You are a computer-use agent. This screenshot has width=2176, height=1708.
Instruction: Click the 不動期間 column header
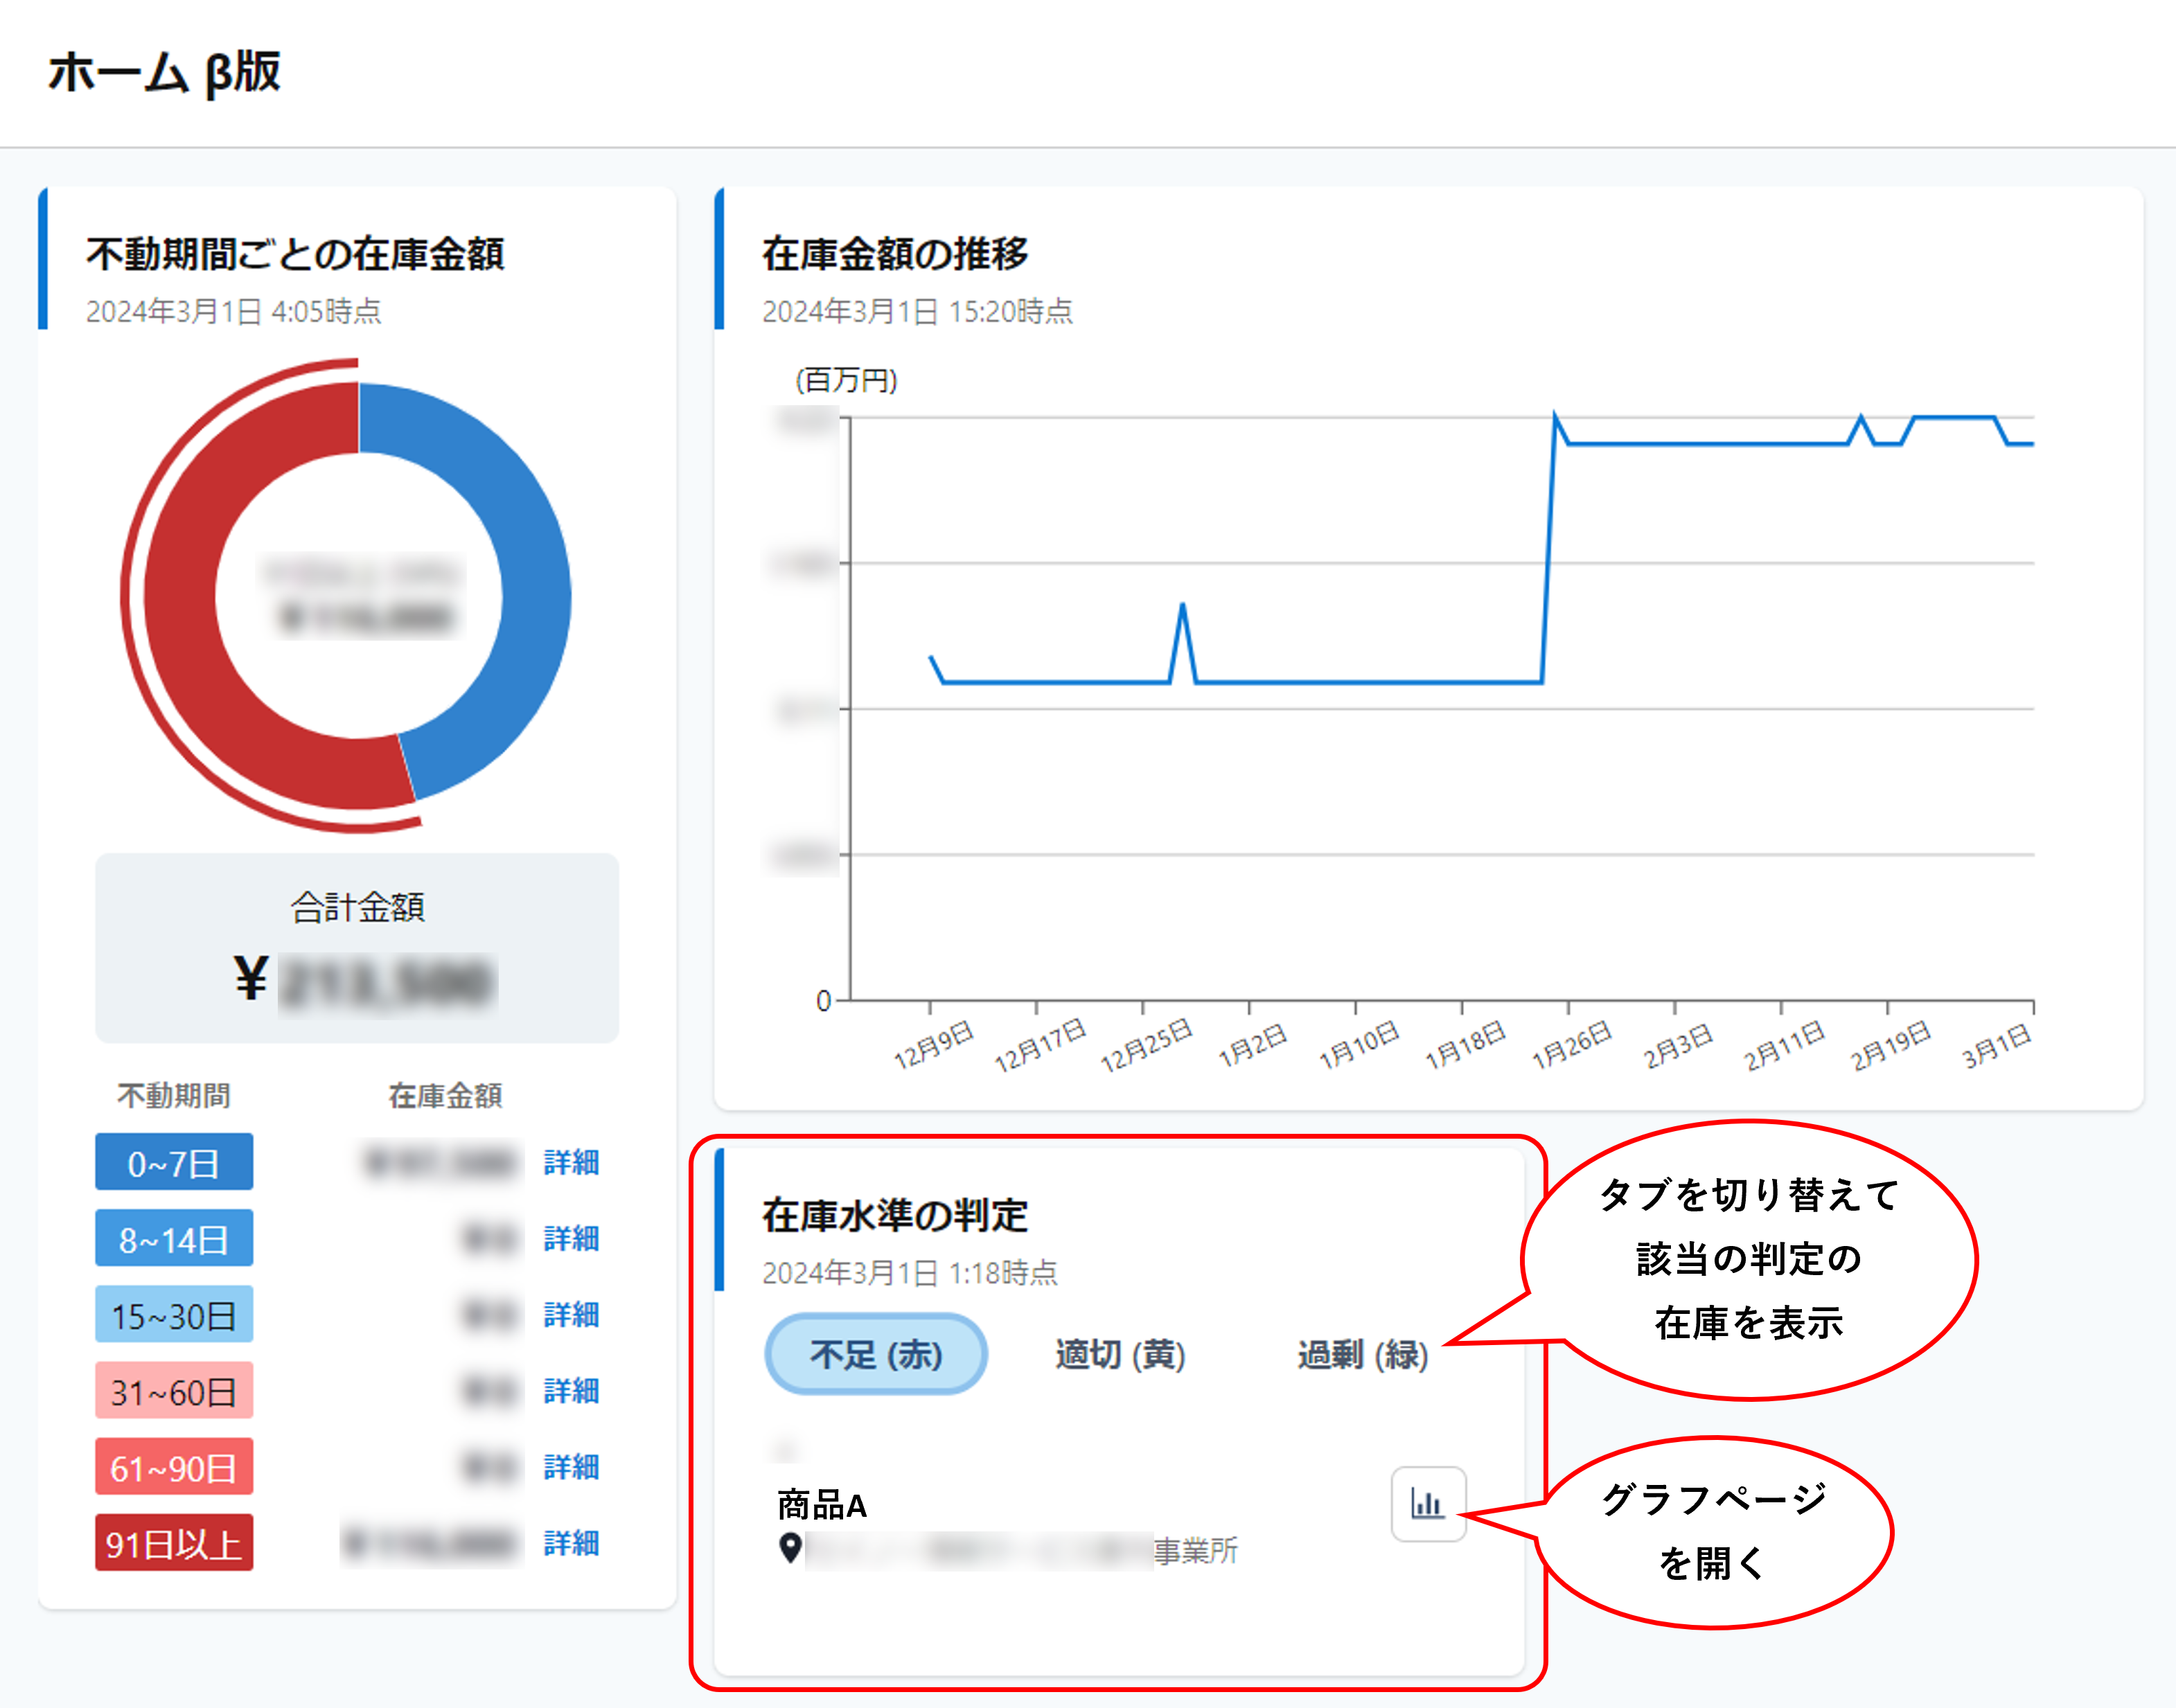(174, 1096)
